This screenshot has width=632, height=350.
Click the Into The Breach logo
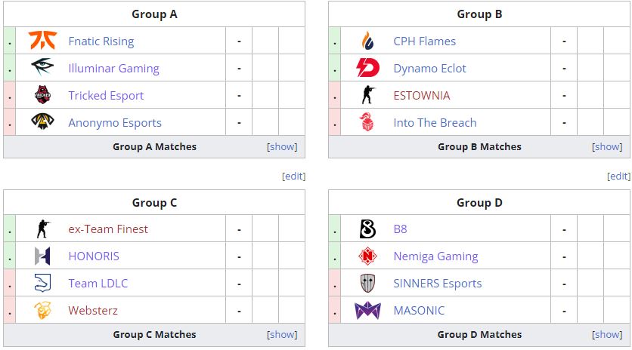click(x=367, y=123)
